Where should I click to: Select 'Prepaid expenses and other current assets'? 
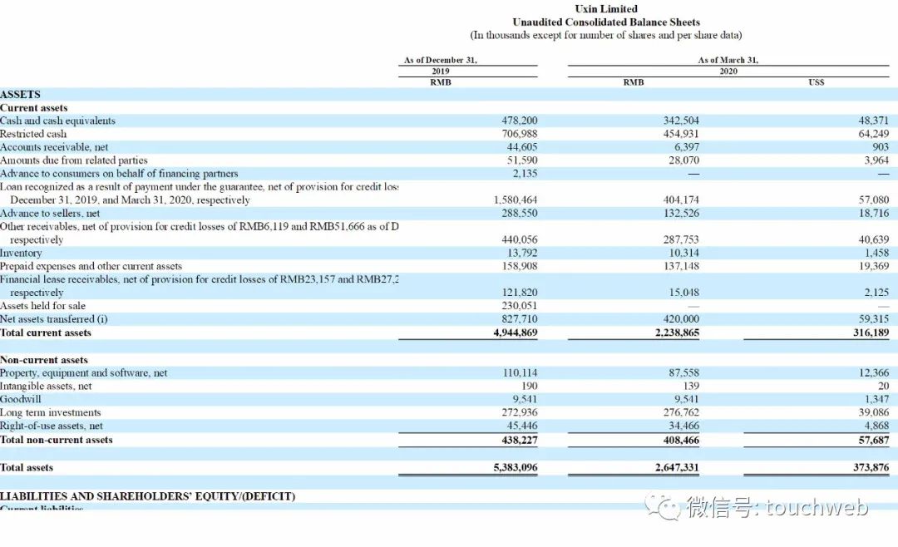[x=91, y=266]
